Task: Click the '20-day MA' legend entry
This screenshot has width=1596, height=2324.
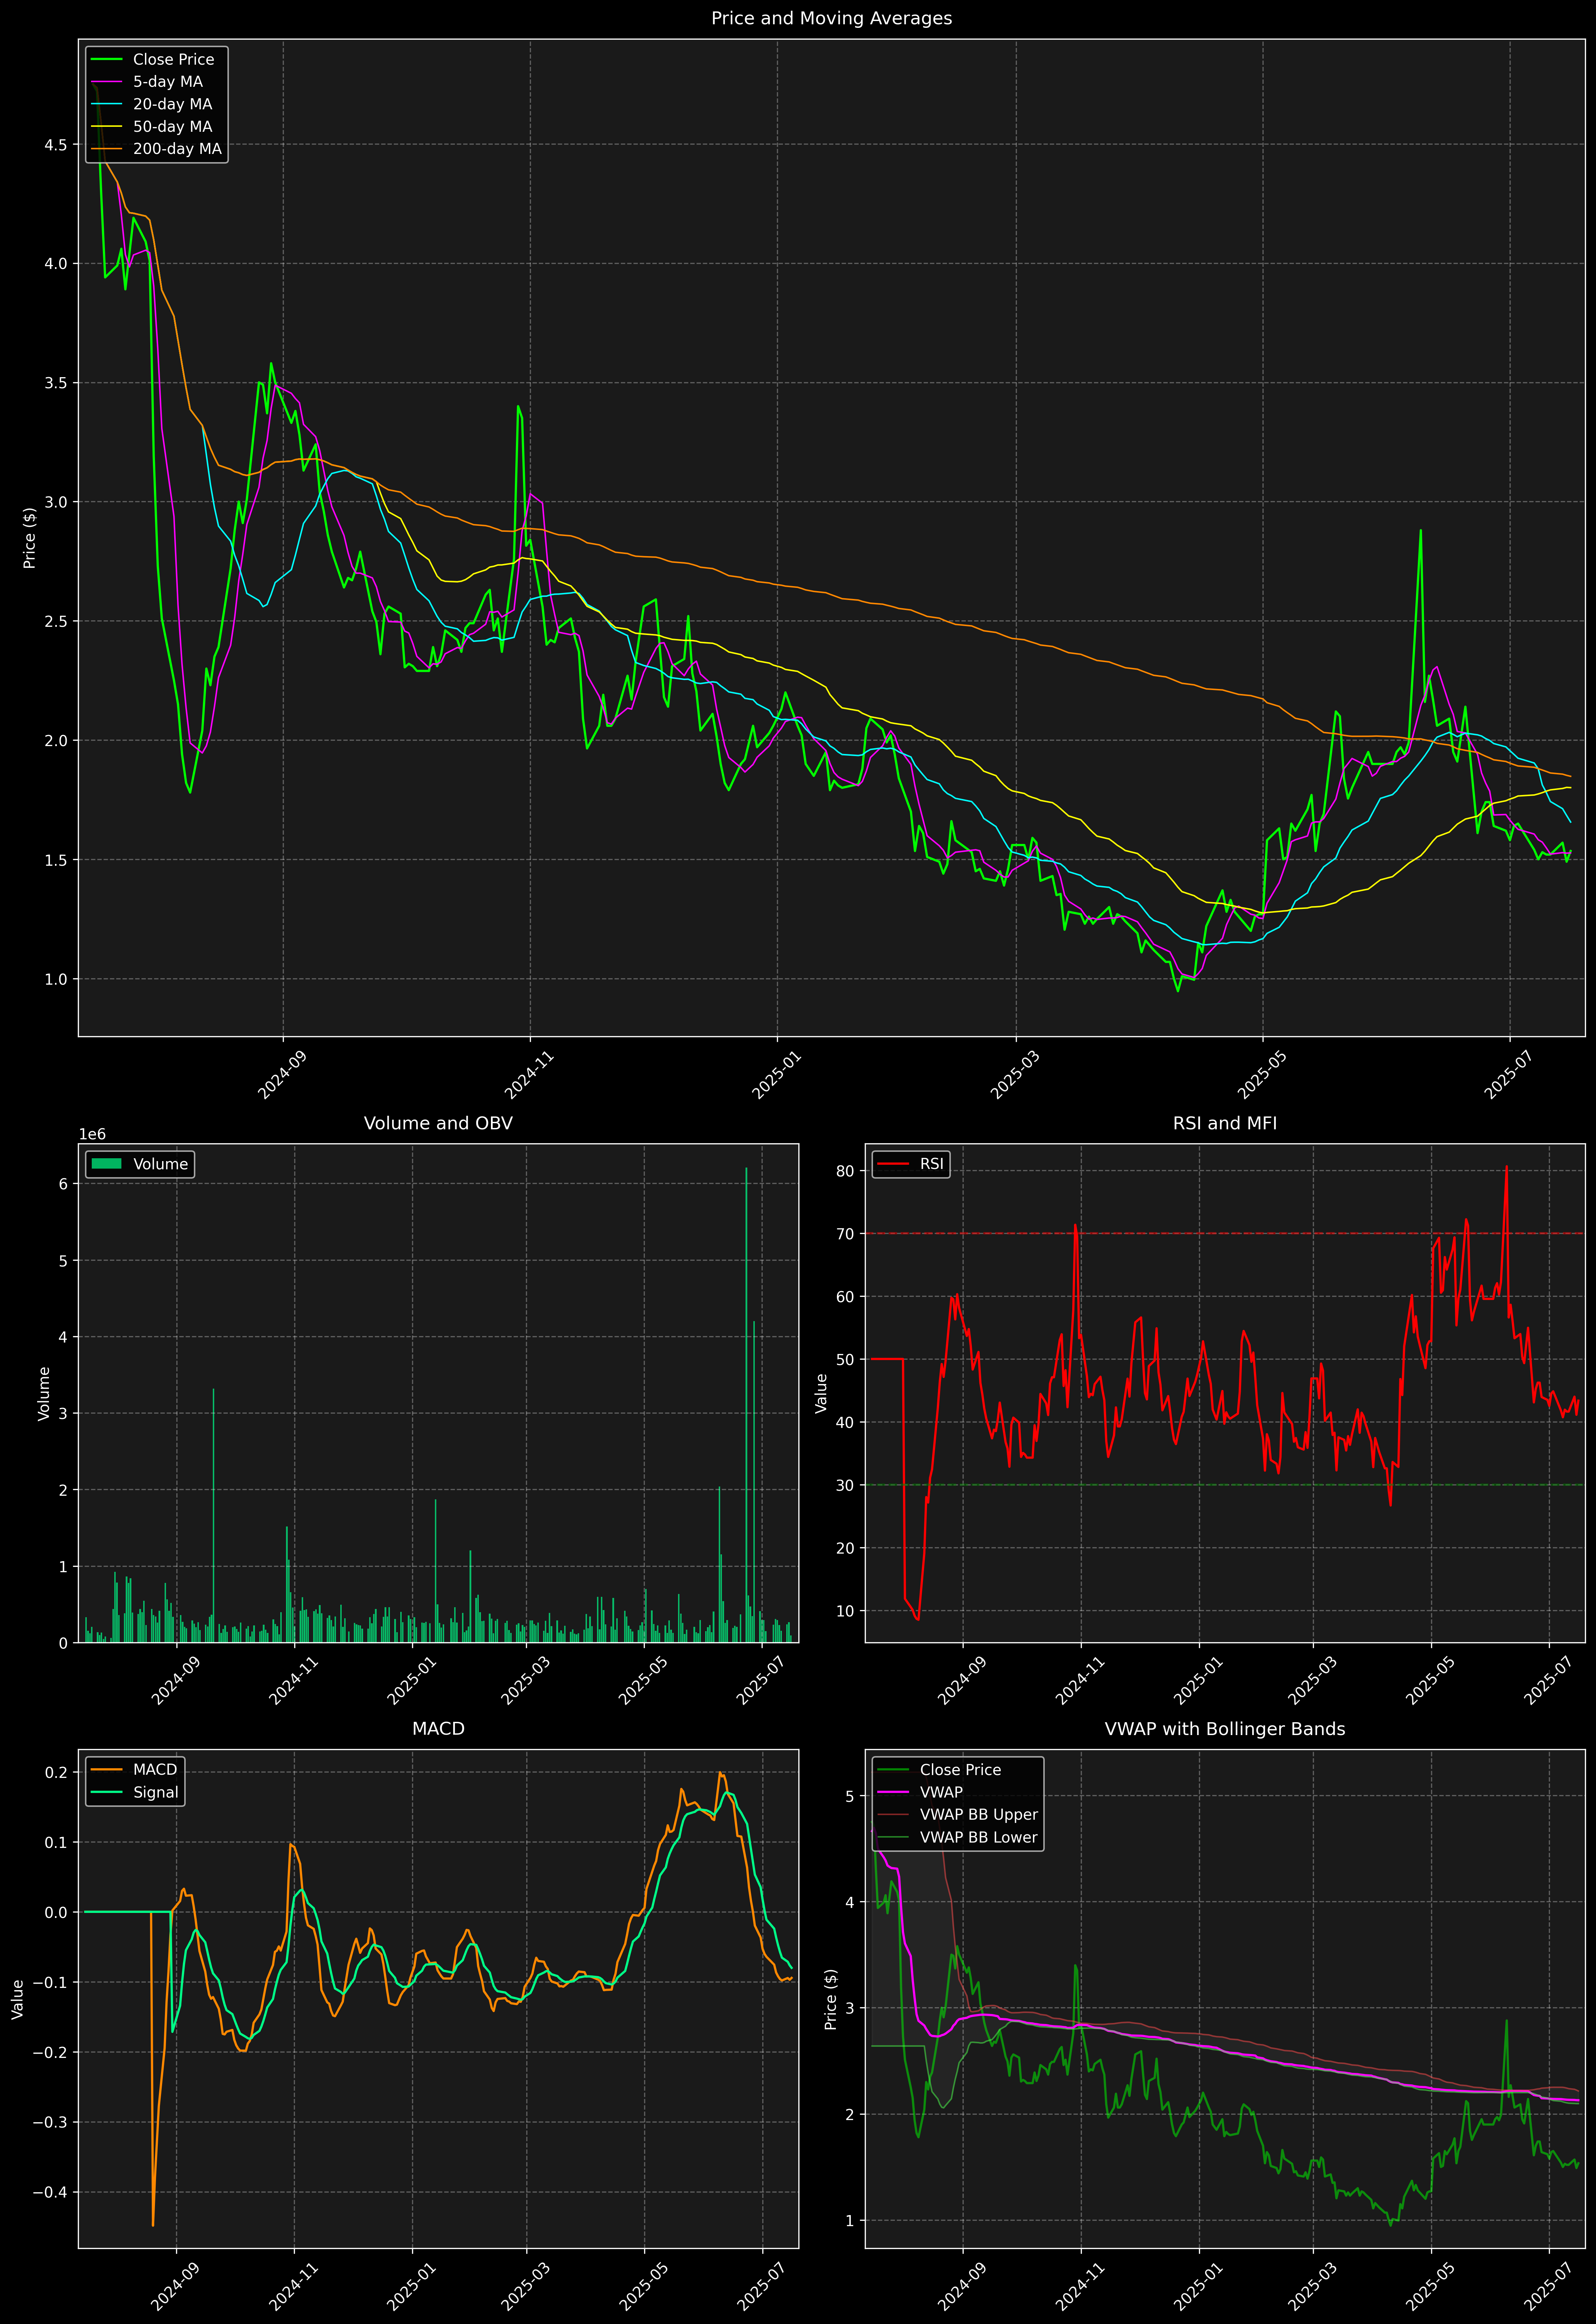Action: pyautogui.click(x=172, y=104)
